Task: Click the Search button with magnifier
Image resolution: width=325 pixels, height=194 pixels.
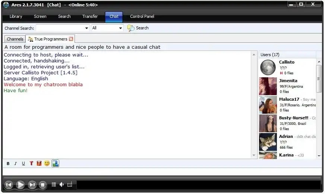Action: click(x=138, y=28)
